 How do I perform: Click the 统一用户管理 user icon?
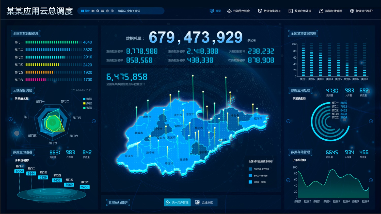pyautogui.click(x=168, y=202)
